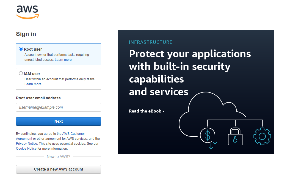Click the blue Next button

(x=59, y=121)
